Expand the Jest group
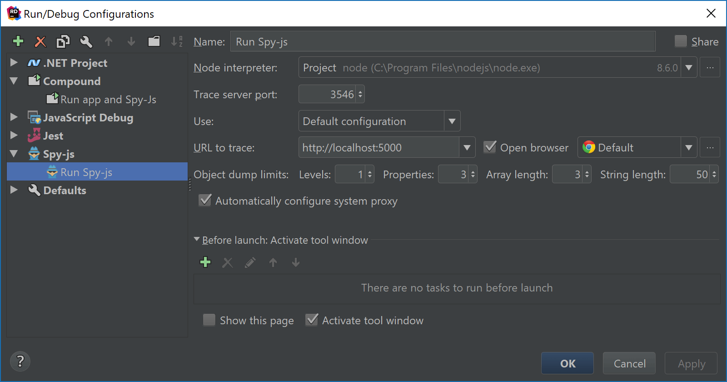The image size is (727, 382). pos(14,135)
